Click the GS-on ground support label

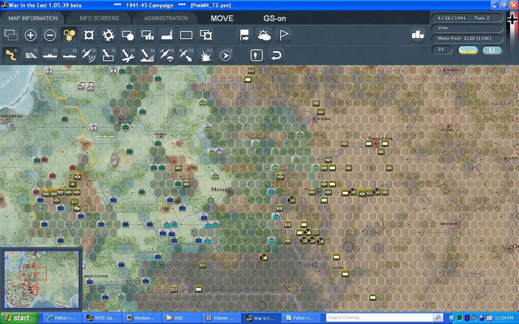point(275,18)
